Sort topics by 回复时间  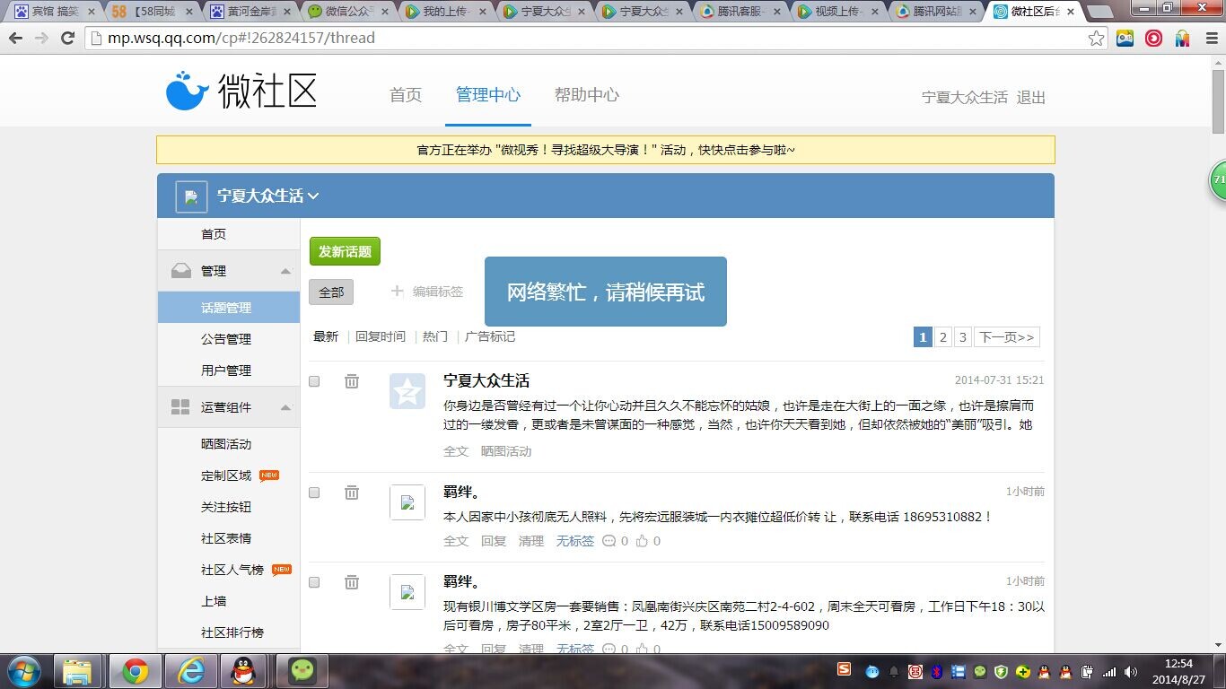tap(381, 336)
